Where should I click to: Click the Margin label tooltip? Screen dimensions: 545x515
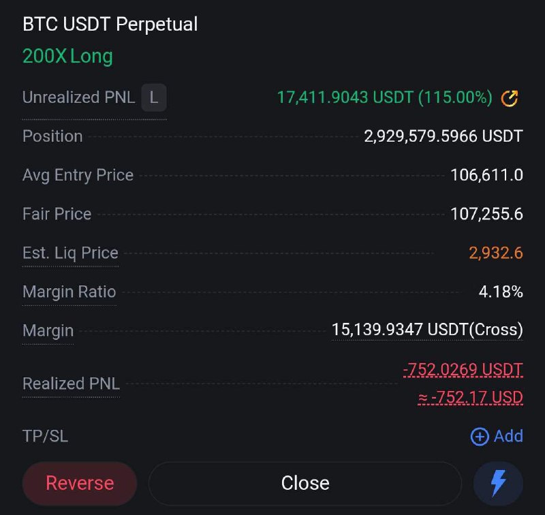48,330
